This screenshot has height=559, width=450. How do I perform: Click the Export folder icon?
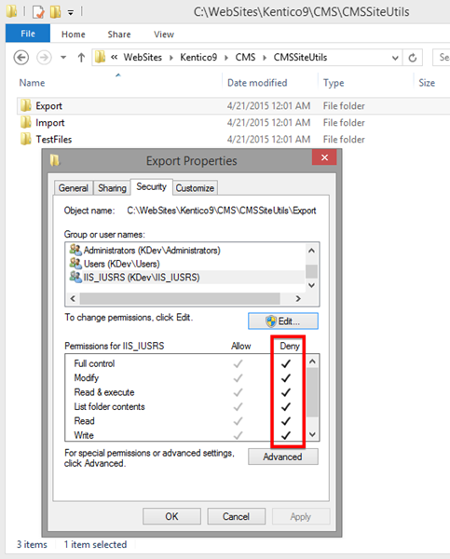26,105
